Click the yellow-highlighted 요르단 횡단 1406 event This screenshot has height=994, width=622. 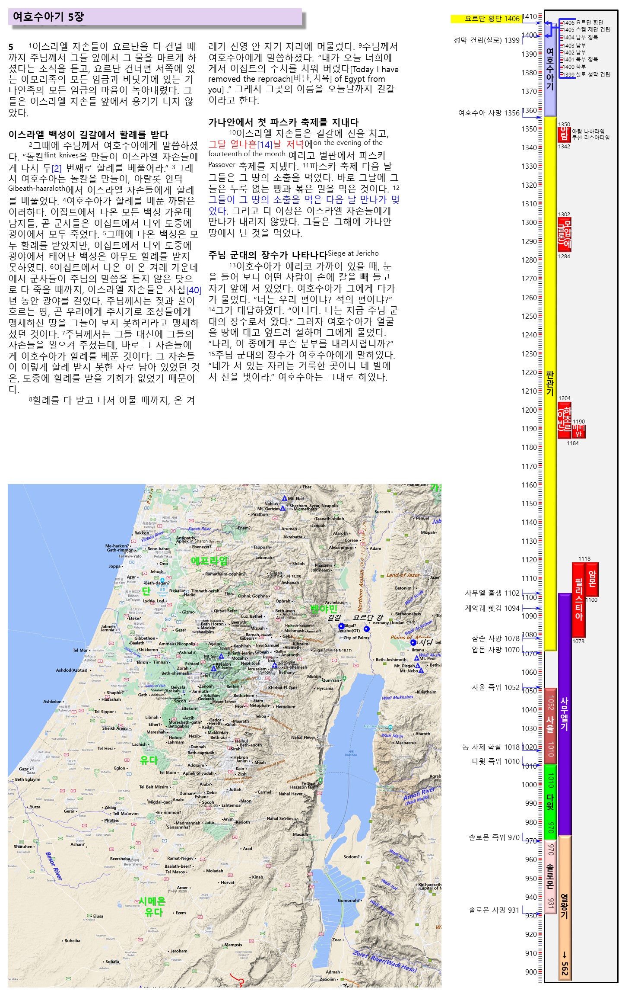pyautogui.click(x=486, y=19)
